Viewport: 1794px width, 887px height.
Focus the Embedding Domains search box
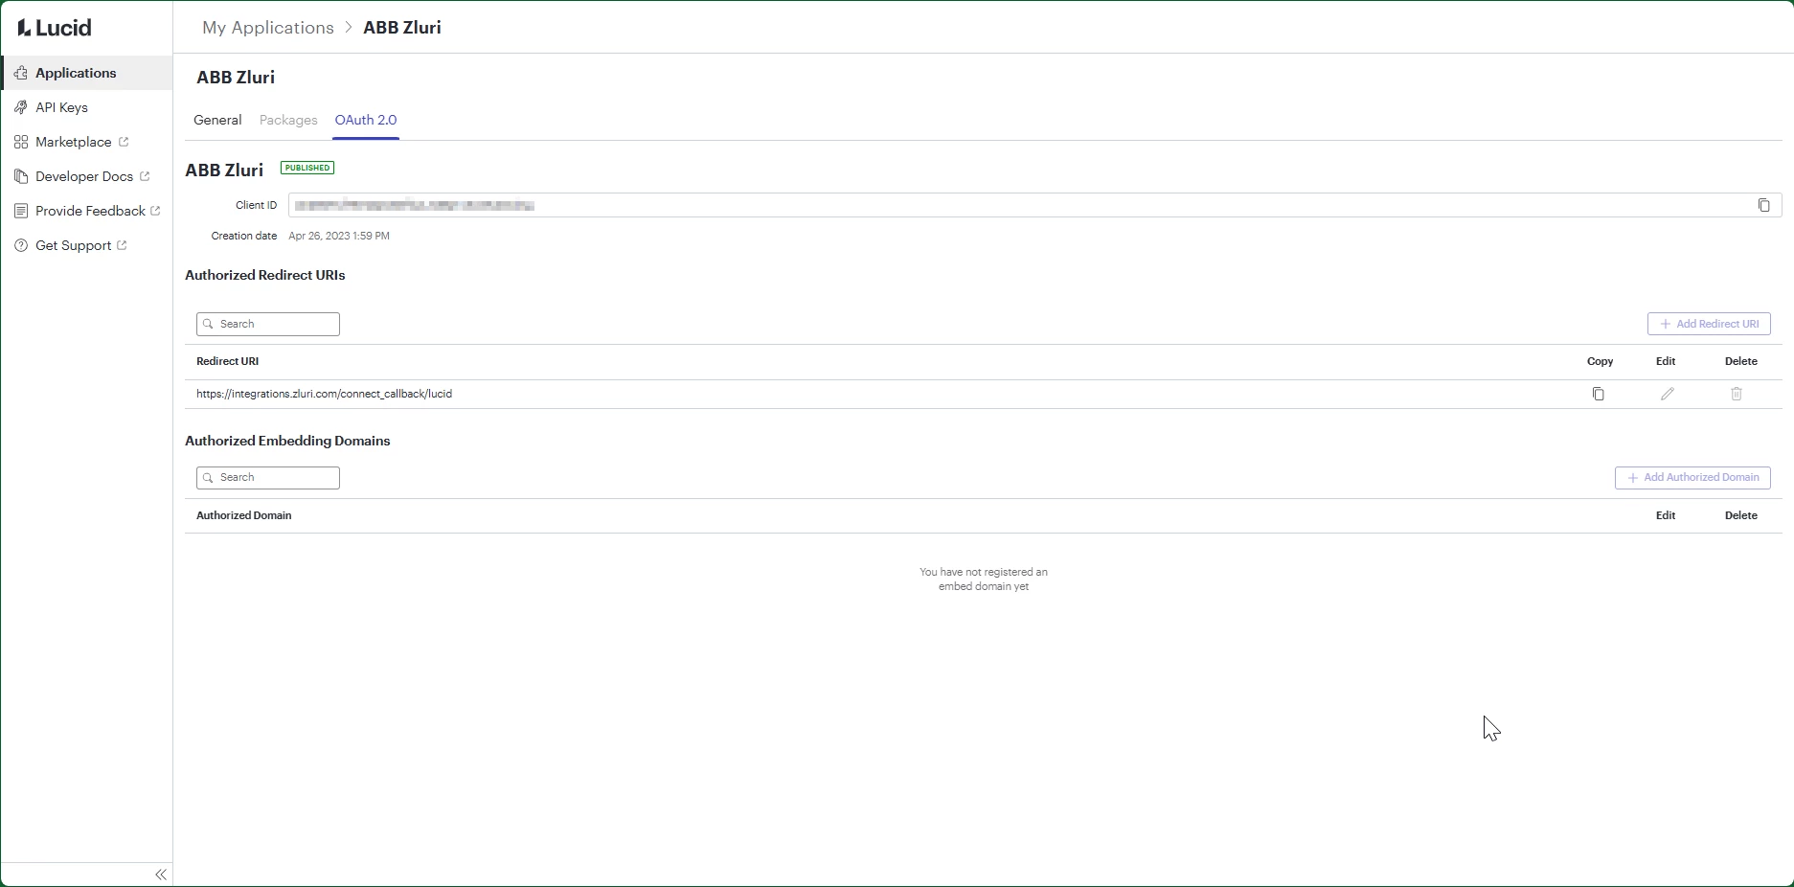pos(268,477)
